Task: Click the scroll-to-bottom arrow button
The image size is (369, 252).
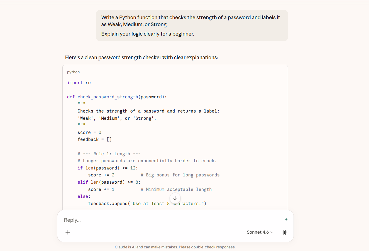Action: click(x=175, y=198)
